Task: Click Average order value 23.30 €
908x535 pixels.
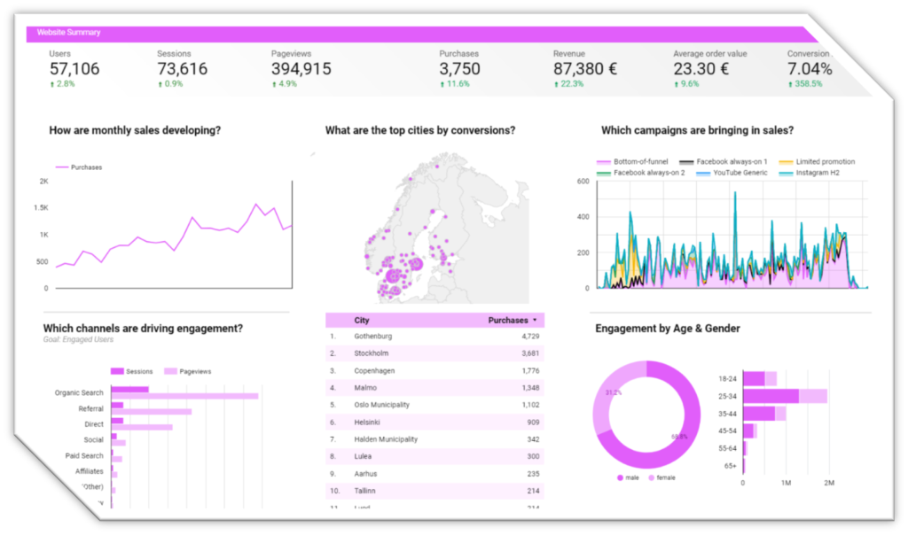Action: coord(701,69)
